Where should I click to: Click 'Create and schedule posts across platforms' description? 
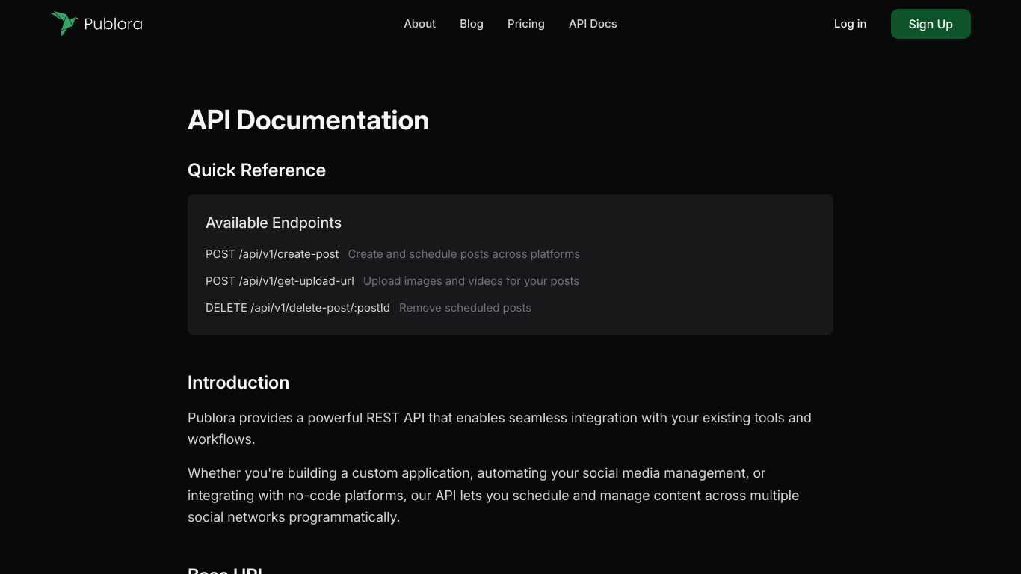(x=464, y=254)
